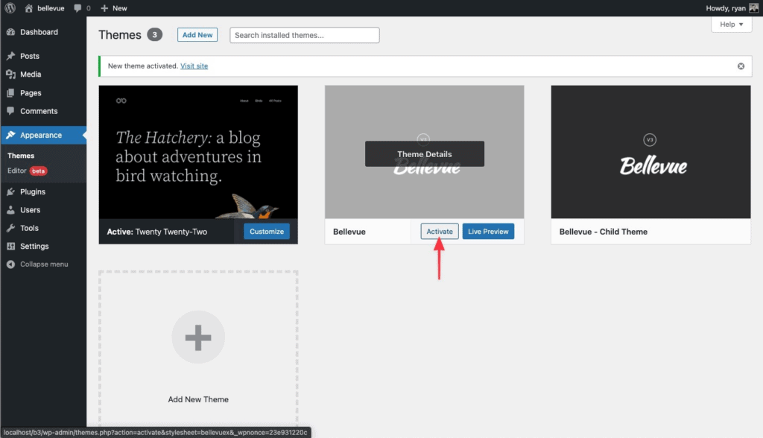Image resolution: width=763 pixels, height=438 pixels.
Task: Click the large plus icon to add theme
Action: (198, 337)
